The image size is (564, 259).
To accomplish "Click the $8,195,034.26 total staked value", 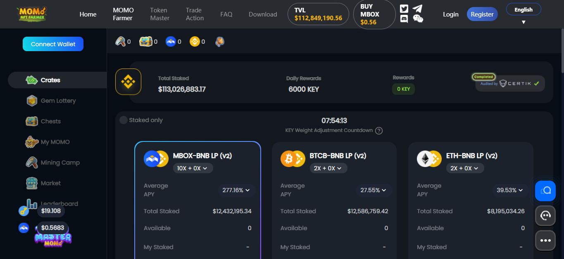I will coord(506,211).
